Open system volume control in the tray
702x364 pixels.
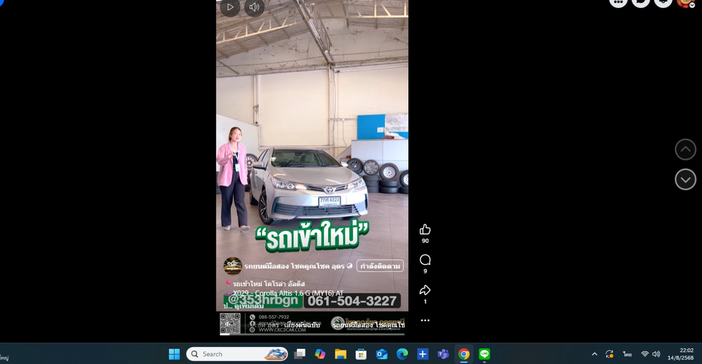coord(656,354)
